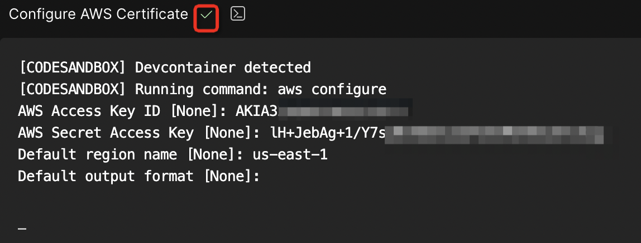
Task: Click the blurred Access Key ID value
Action: click(343, 111)
